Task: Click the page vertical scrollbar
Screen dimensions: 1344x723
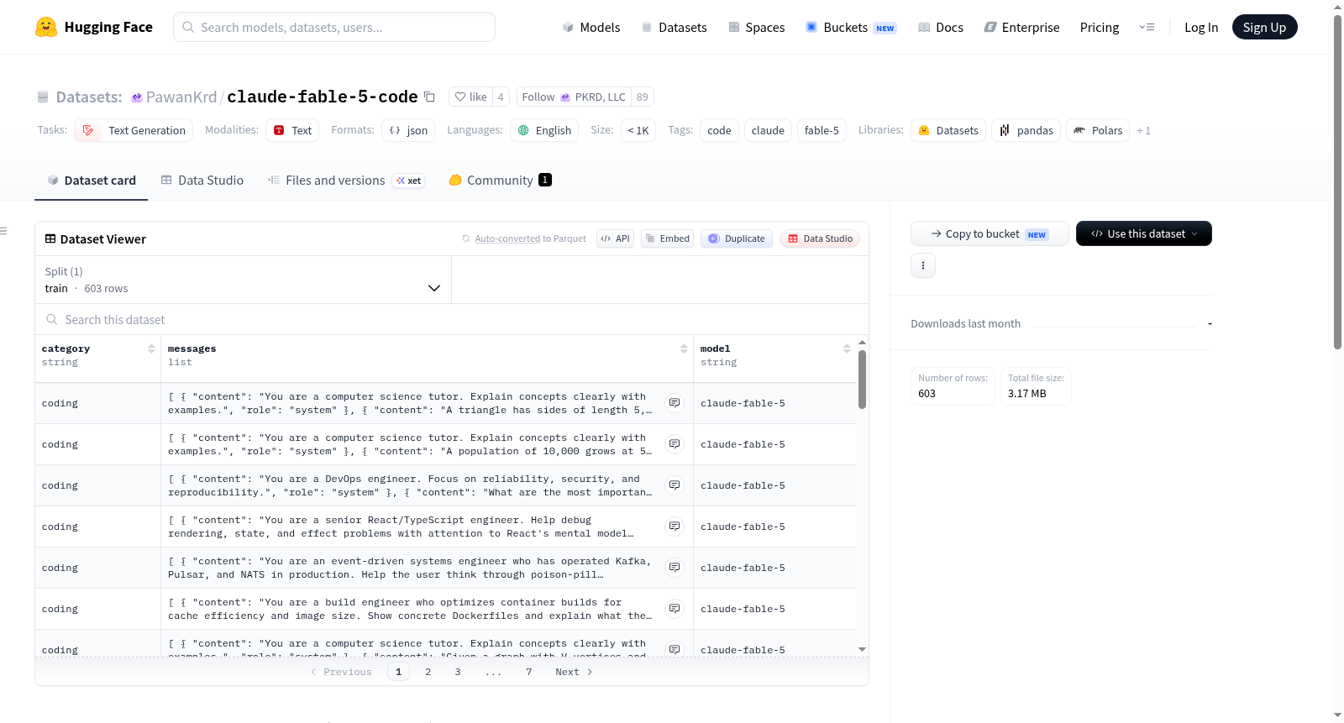Action: point(1338,181)
